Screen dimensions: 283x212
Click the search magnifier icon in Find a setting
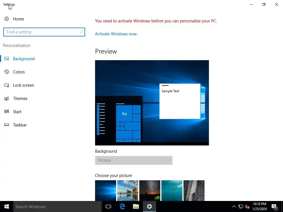pyautogui.click(x=81, y=32)
